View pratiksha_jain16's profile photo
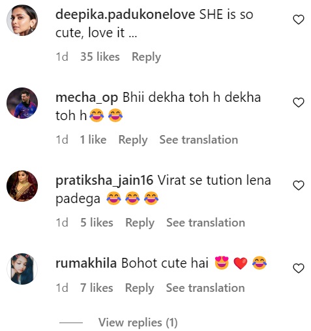Image resolution: width=311 pixels, height=331 pixels. click(22, 186)
